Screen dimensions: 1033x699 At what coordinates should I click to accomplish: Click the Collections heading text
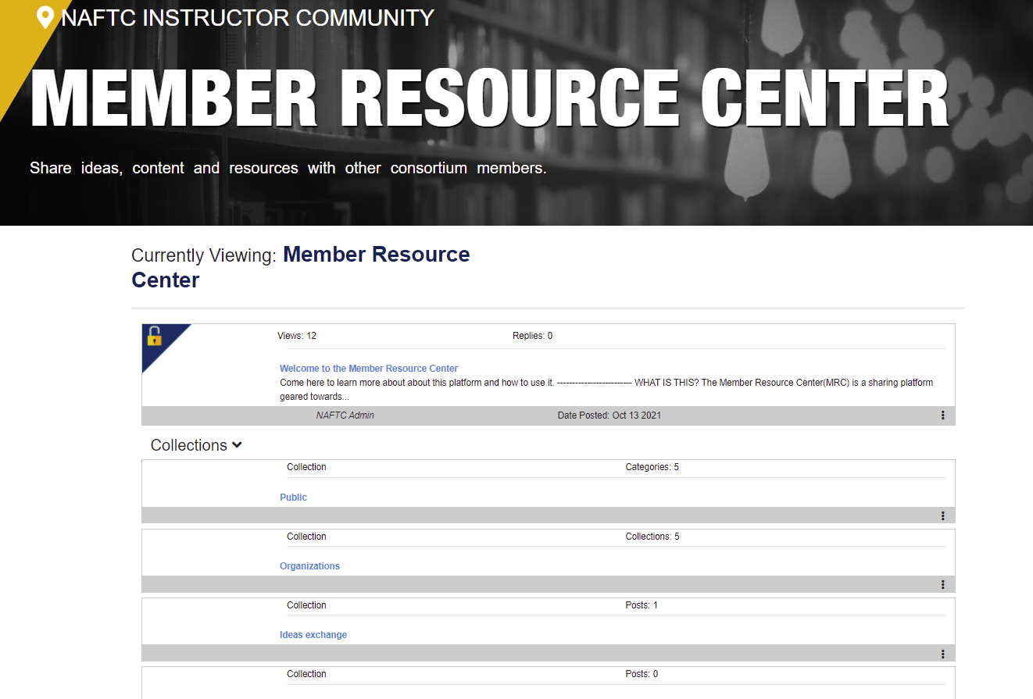(188, 445)
